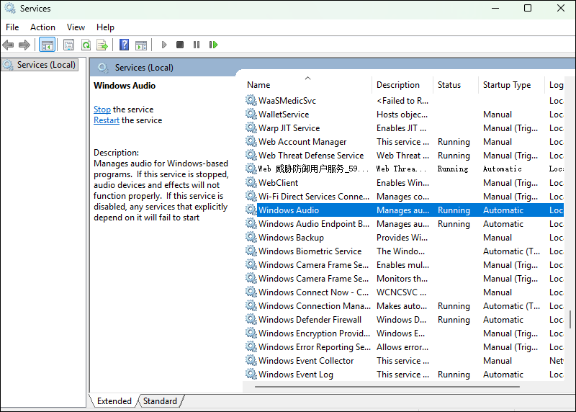Viewport: 576px width, 412px height.
Task: Click the Stop Service square icon
Action: coord(180,45)
